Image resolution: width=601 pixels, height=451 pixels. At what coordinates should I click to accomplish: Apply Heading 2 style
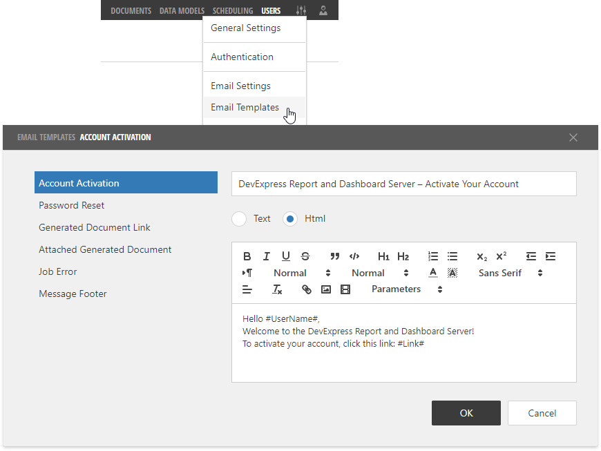tap(403, 256)
